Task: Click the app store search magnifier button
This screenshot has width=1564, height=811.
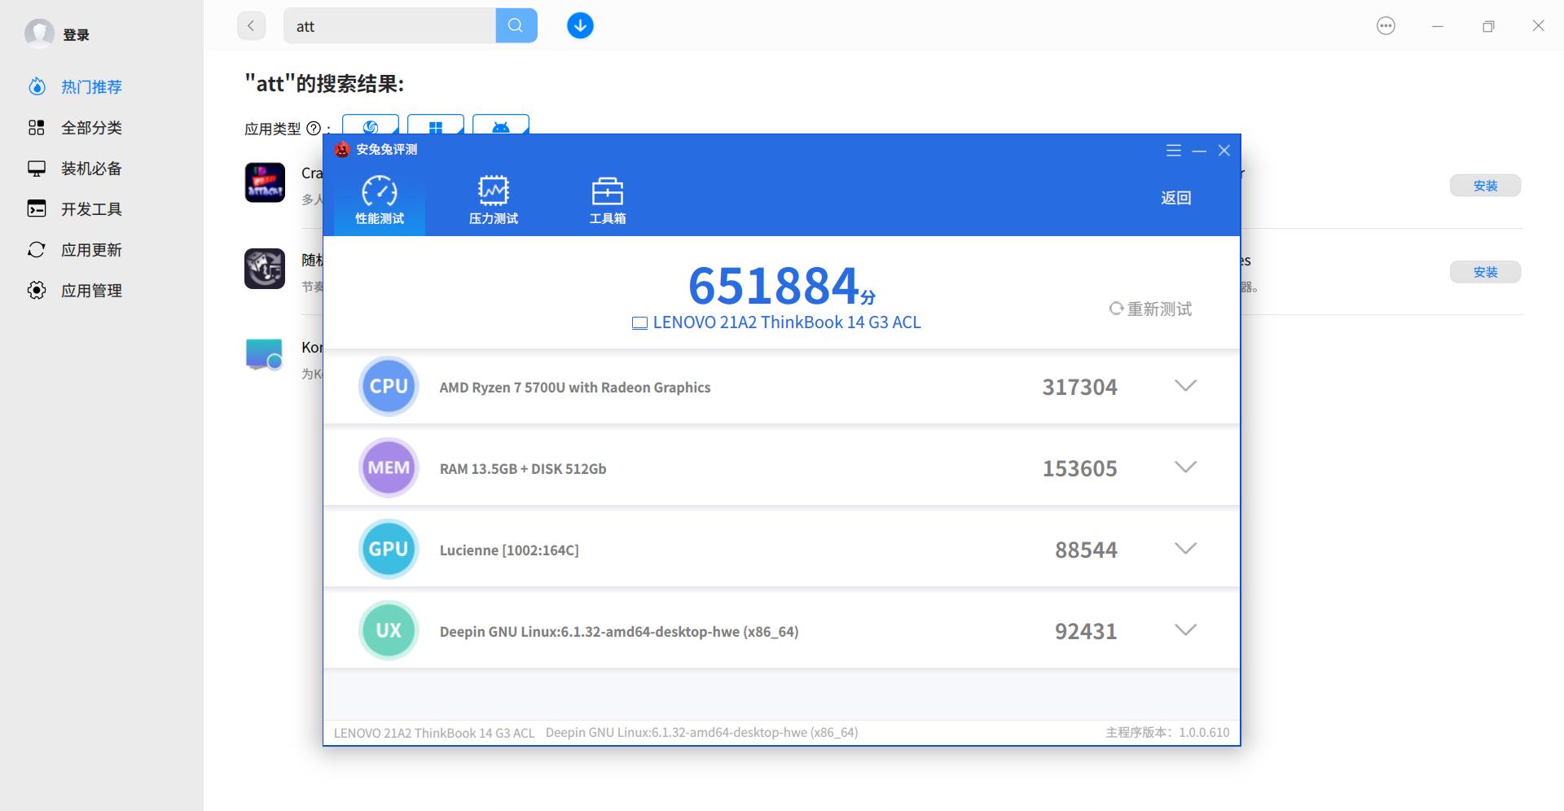Action: coord(516,26)
